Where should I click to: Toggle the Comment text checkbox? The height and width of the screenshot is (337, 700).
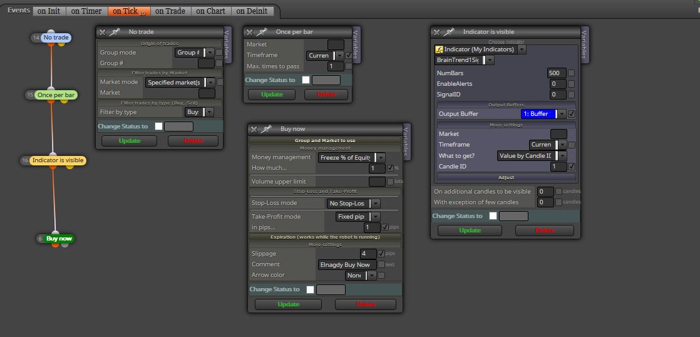point(381,264)
